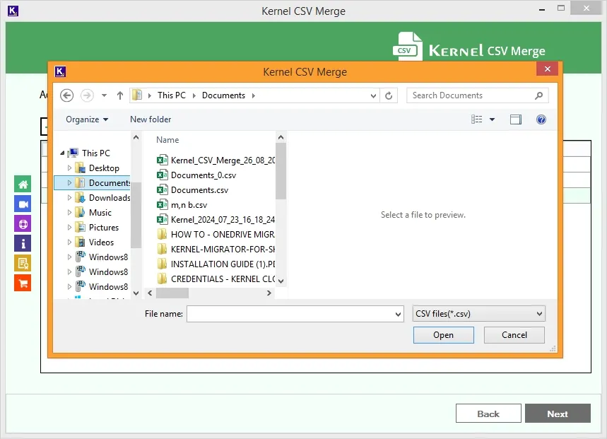This screenshot has height=439, width=607.
Task: Cancel the file open dialog
Action: [x=514, y=335]
